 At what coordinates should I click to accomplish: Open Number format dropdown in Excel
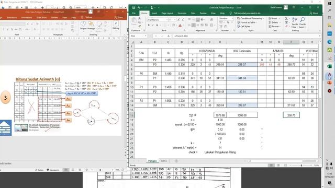coord(232,19)
